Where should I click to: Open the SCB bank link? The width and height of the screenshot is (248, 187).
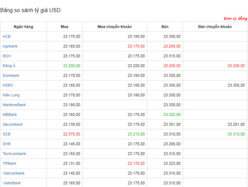(7, 134)
